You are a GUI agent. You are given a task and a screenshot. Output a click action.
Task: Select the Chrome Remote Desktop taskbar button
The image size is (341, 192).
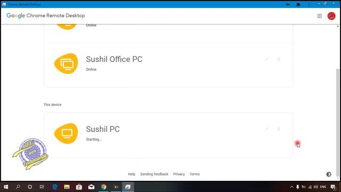(128, 187)
